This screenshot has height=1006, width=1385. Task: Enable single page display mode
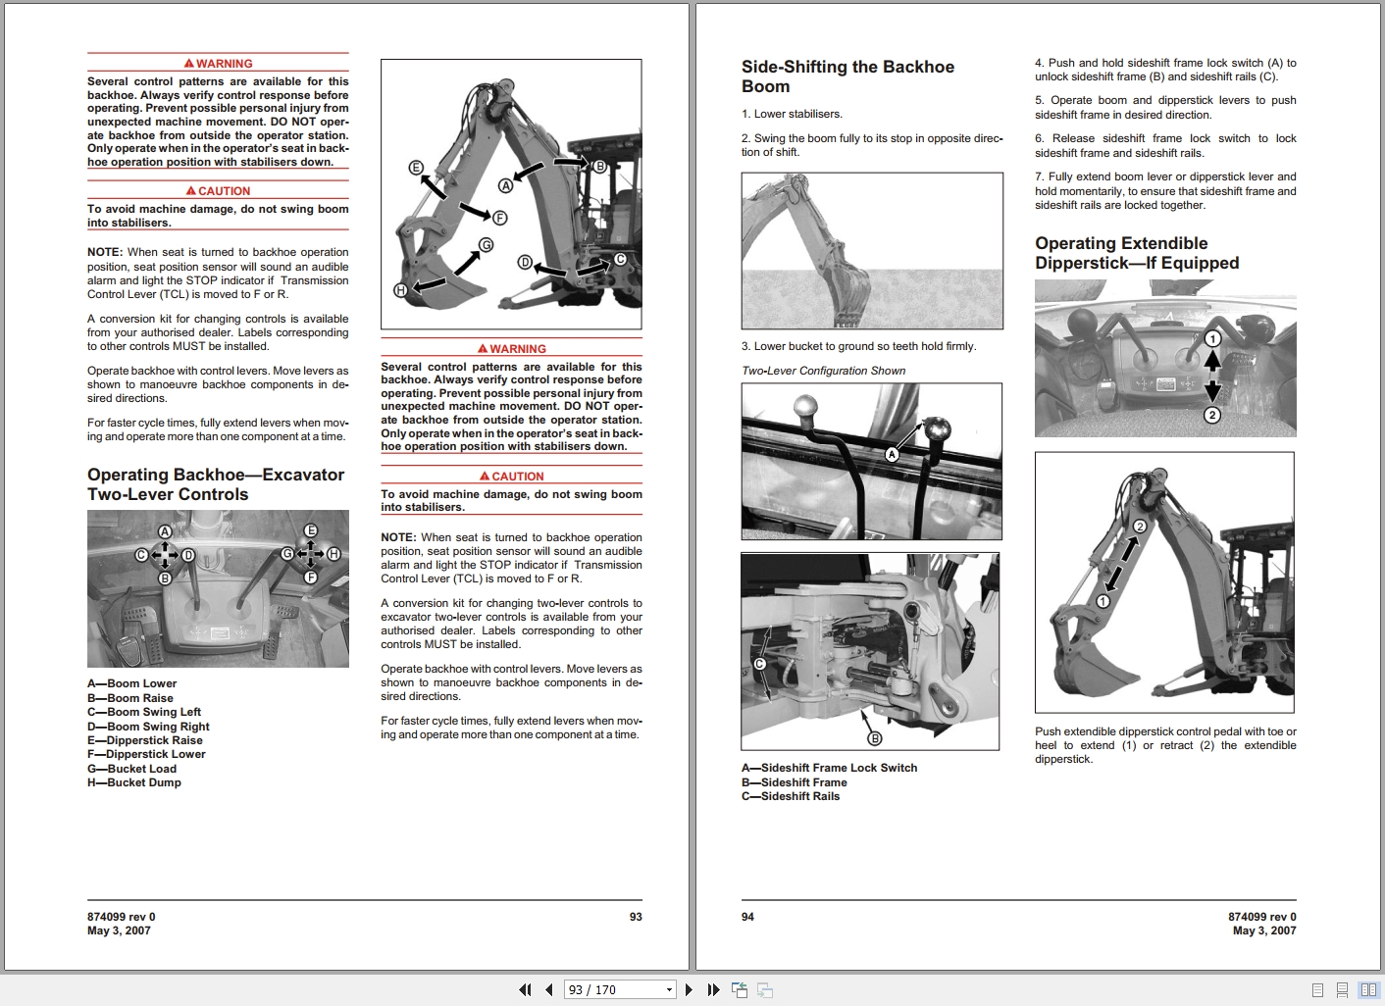pyautogui.click(x=1316, y=989)
